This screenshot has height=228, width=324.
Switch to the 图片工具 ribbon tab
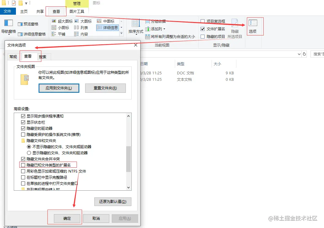click(77, 11)
